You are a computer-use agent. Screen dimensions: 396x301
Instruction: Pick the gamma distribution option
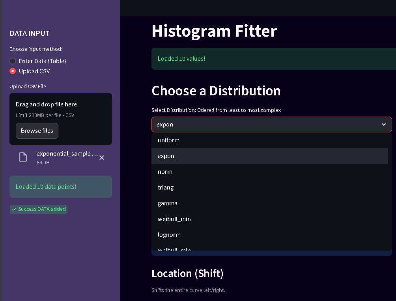pos(168,203)
